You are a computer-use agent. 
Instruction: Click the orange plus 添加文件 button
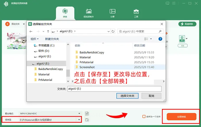(x=7, y=24)
